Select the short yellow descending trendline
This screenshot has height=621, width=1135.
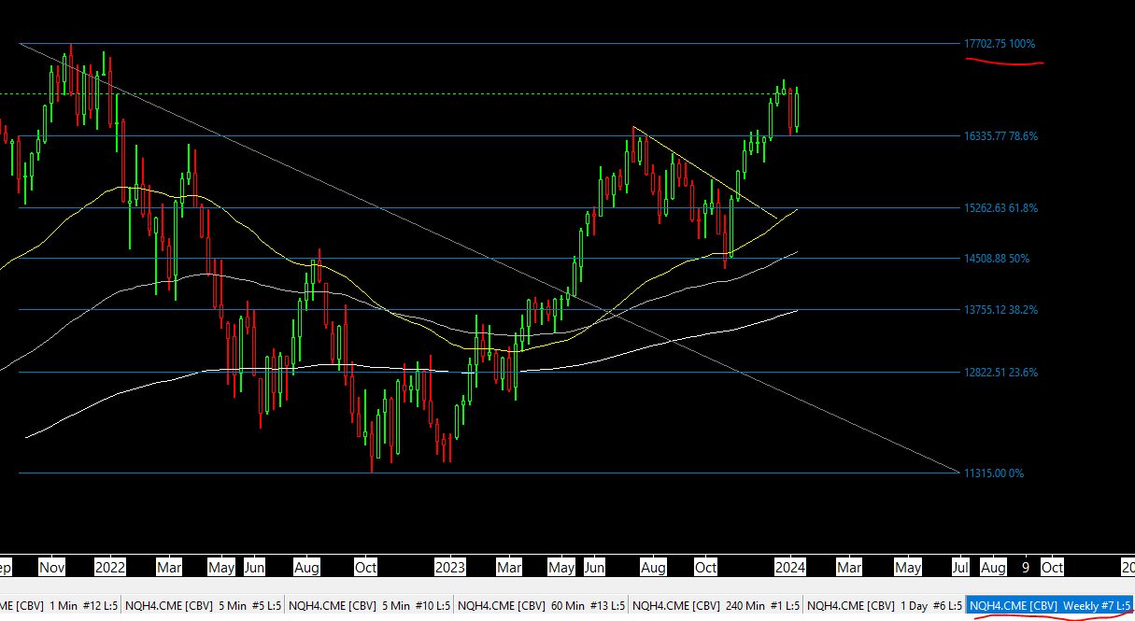click(705, 173)
